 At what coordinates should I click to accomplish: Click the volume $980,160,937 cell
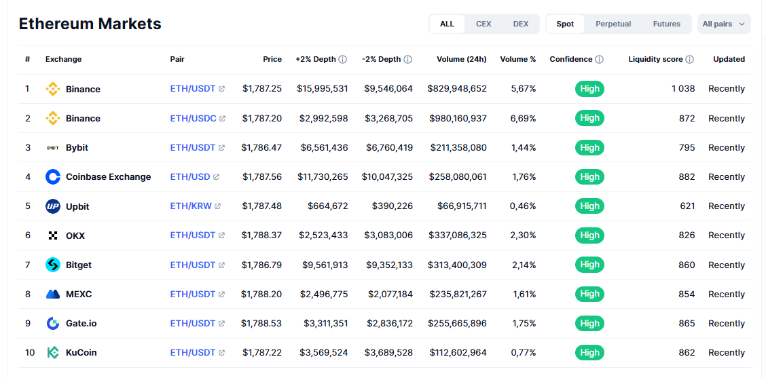click(457, 118)
